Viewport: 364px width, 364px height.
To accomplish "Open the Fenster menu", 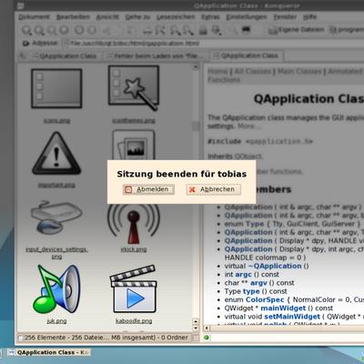I will pyautogui.click(x=285, y=17).
